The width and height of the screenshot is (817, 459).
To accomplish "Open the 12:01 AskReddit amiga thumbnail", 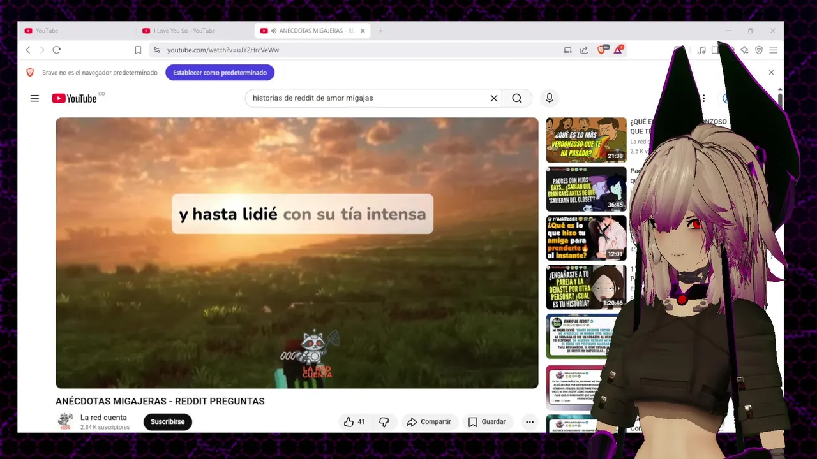I will [586, 238].
